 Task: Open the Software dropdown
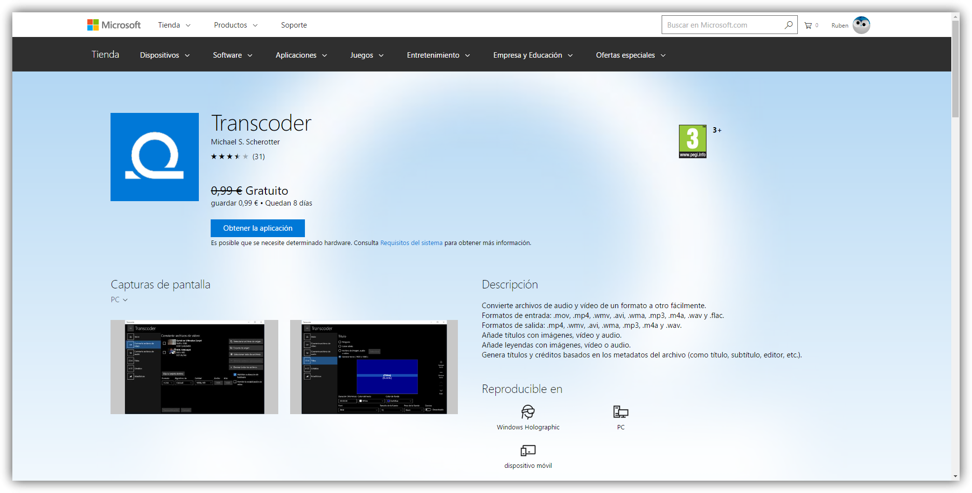[233, 55]
